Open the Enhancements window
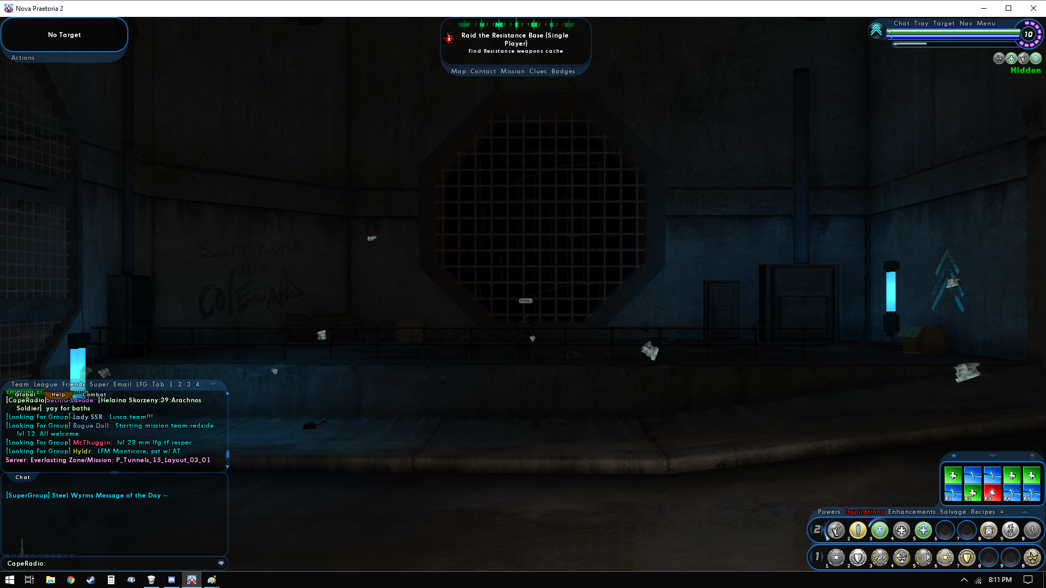The height and width of the screenshot is (588, 1046). pos(911,512)
